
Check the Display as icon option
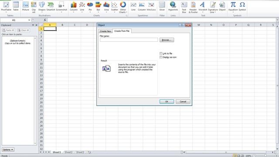161,57
